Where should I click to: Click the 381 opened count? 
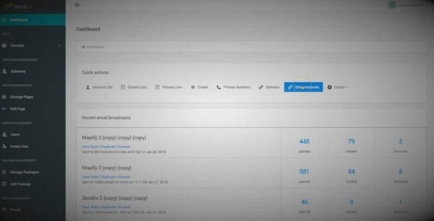[x=304, y=172]
